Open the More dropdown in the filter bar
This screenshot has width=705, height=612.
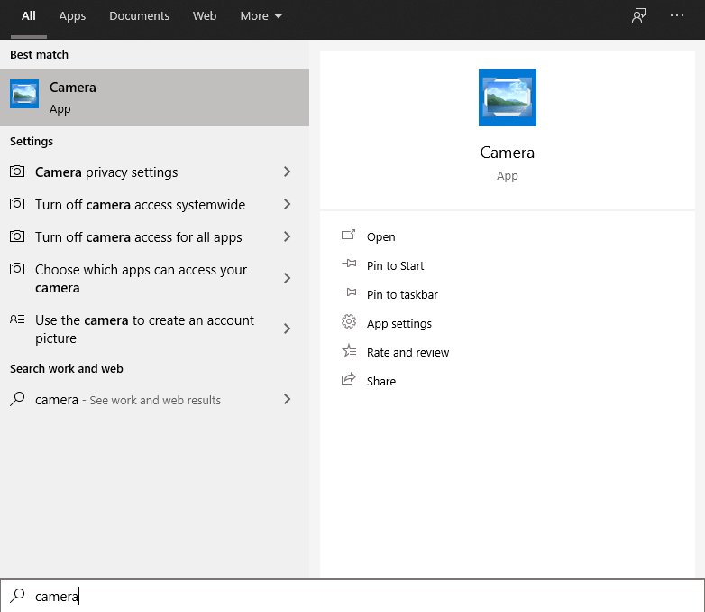[261, 15]
